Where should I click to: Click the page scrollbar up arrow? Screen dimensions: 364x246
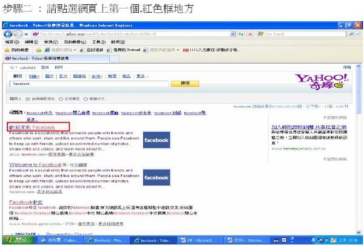359,67
